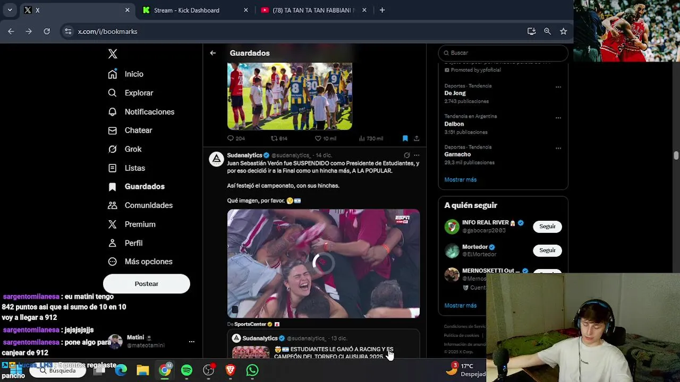The width and height of the screenshot is (680, 382).
Task: Open options for Garnacho trend
Action: [558, 149]
